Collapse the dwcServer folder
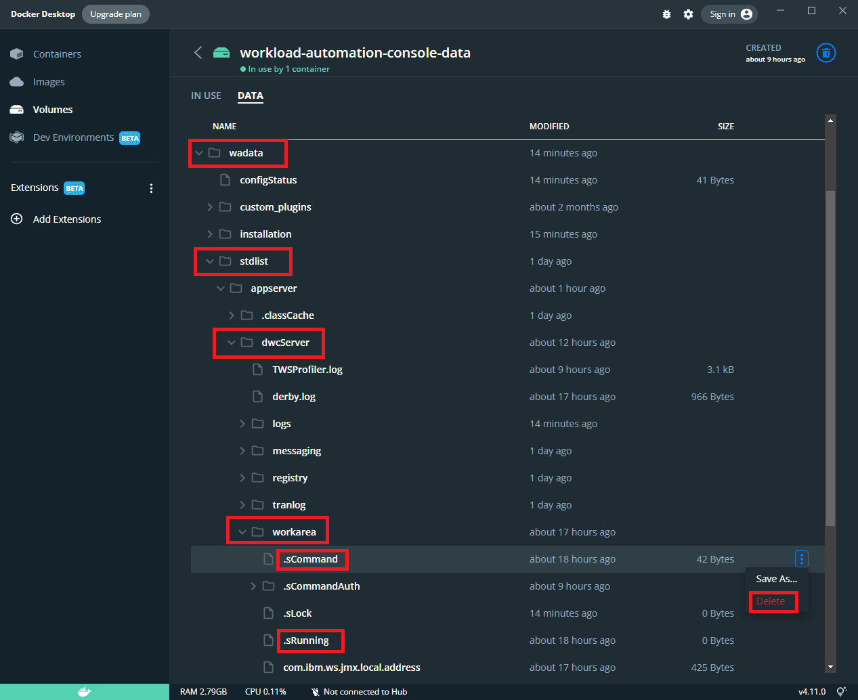 (x=232, y=343)
